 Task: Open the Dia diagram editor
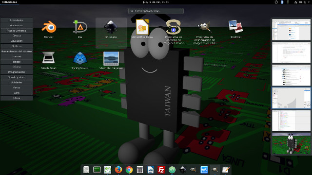(80, 29)
